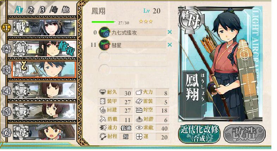
Task: Select the carrier under repair in slot 2
Action: [x=44, y=49]
